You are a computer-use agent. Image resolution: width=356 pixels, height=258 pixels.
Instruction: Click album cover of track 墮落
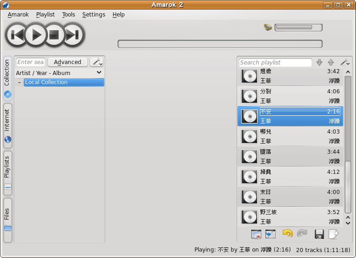(249, 156)
